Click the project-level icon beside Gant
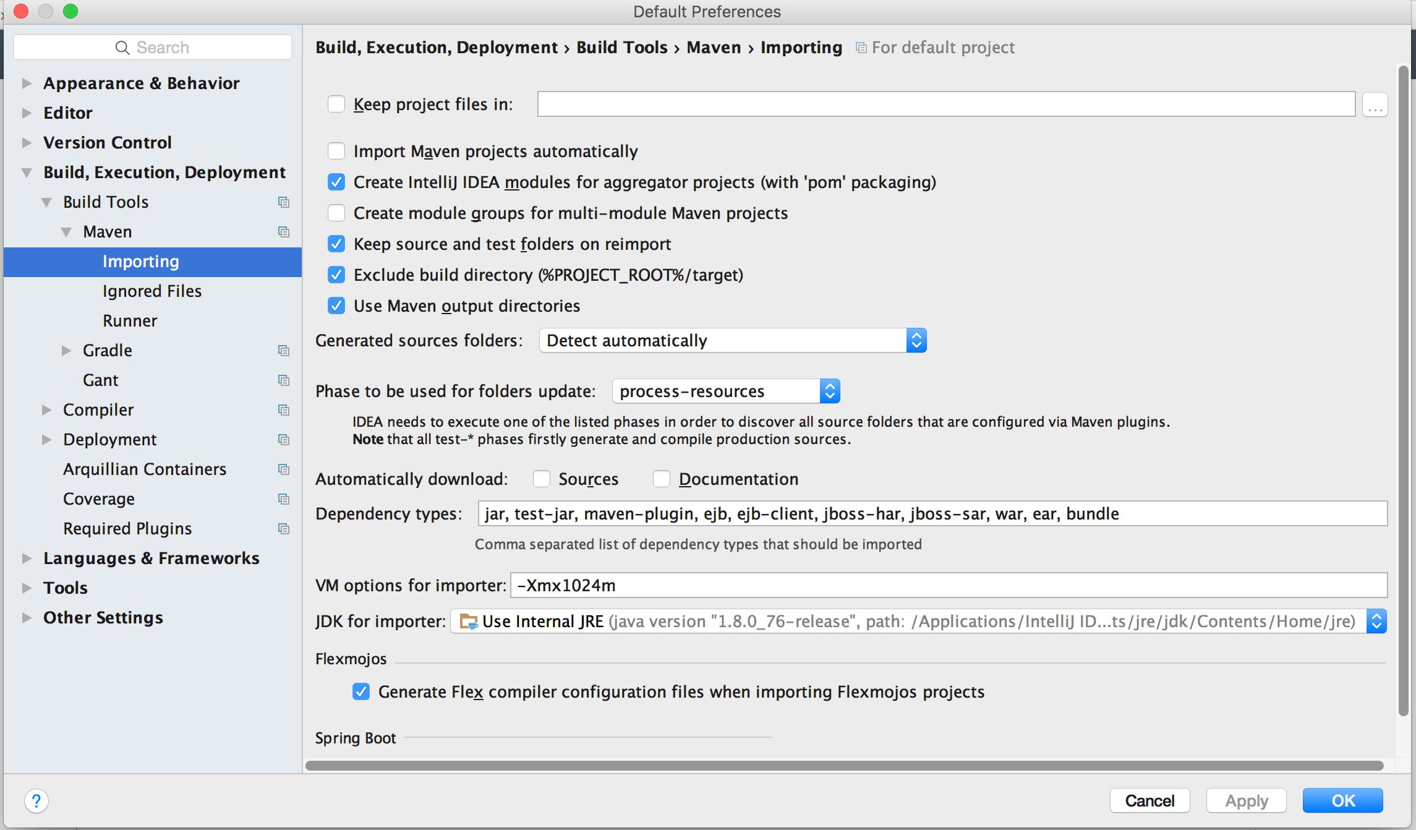Screen dimensions: 1416x830 284,380
